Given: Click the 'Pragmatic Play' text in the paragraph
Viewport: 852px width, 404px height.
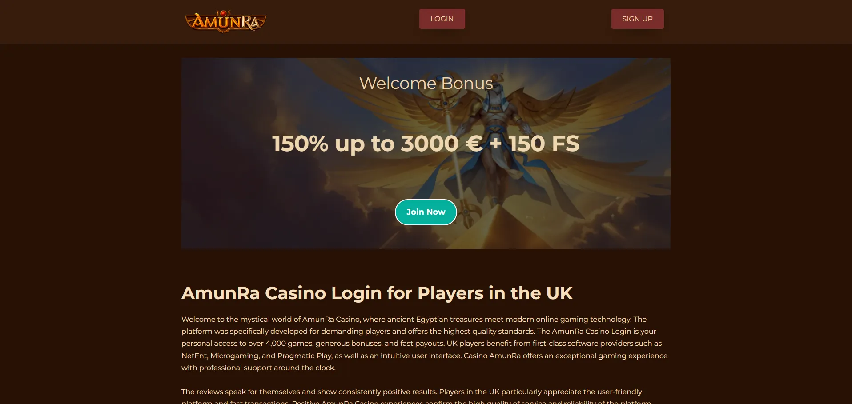Looking at the screenshot, I should [304, 356].
